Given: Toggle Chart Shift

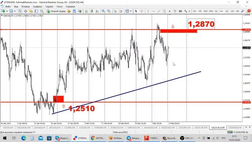Looking at the screenshot, I should [x=121, y=11].
